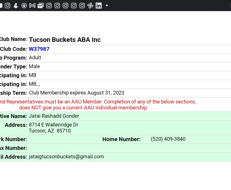The image size is (231, 190).
Task: Tap Instagram icon left of the pinwheel icon
Action: 82,6
